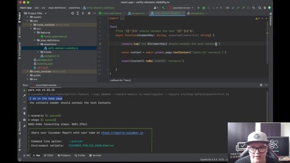The image size is (290, 163).
Task: Expand the assets folder
Action: point(28,17)
